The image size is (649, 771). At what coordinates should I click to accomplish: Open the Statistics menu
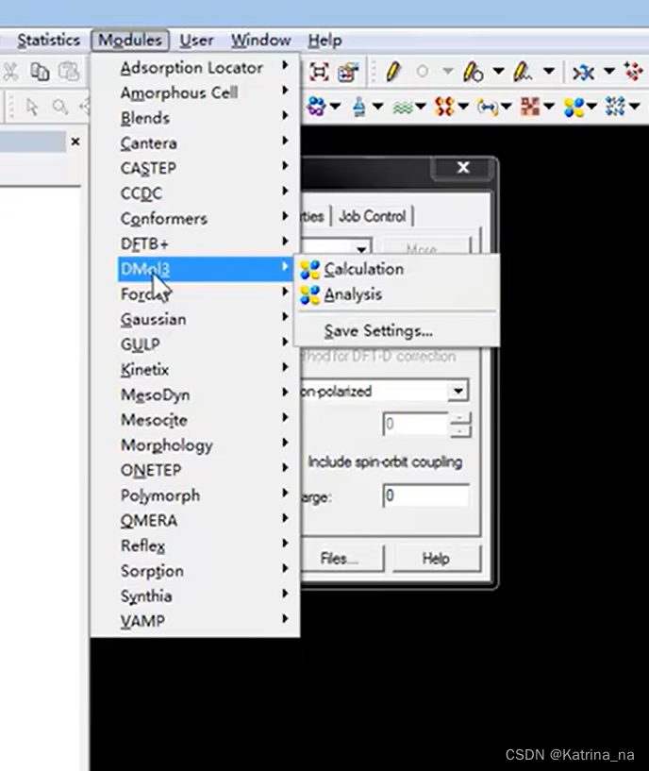click(x=49, y=41)
